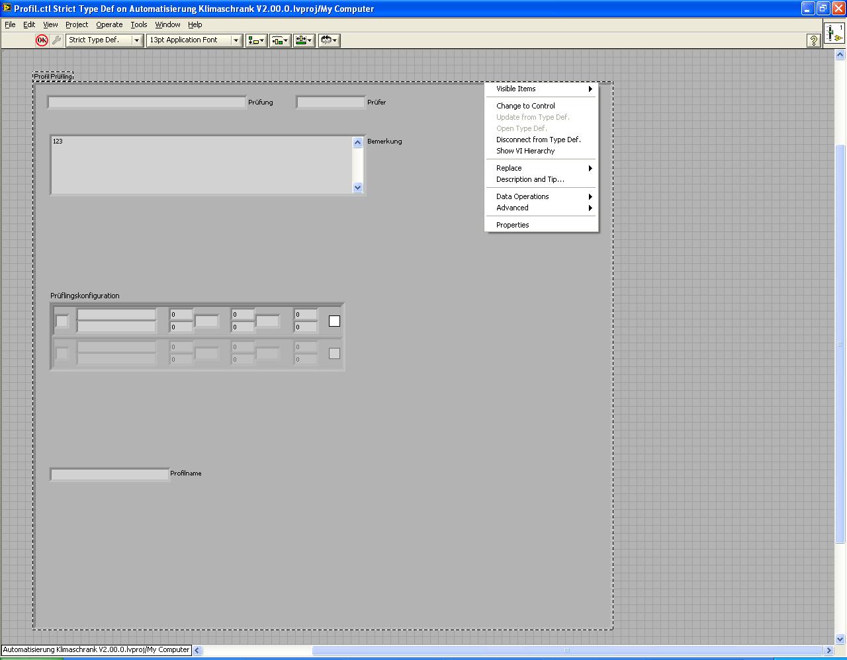Click the Bemerkung scrollbar up arrow
Image resolution: width=847 pixels, height=660 pixels.
click(x=358, y=142)
